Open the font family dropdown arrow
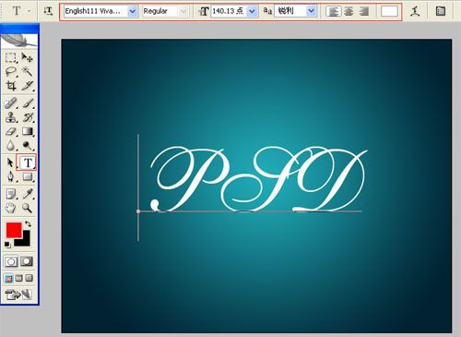Image resolution: width=461 pixels, height=337 pixels. 133,11
